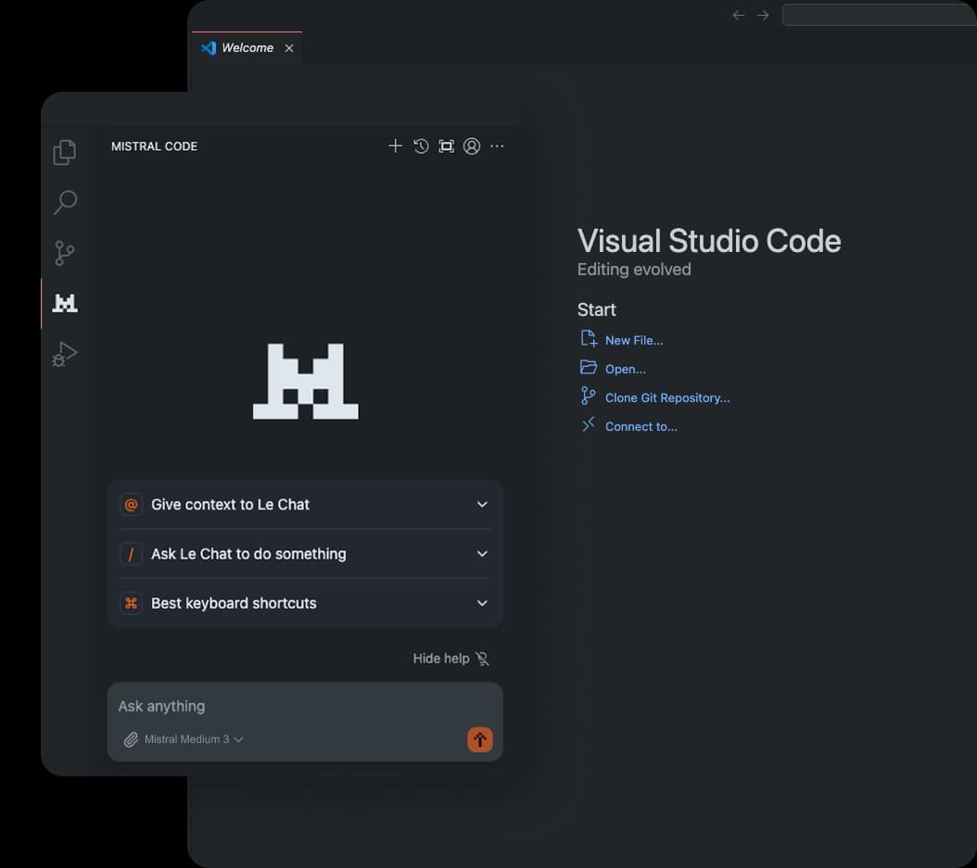
Task: Click the Connect to remote icon
Action: [589, 424]
